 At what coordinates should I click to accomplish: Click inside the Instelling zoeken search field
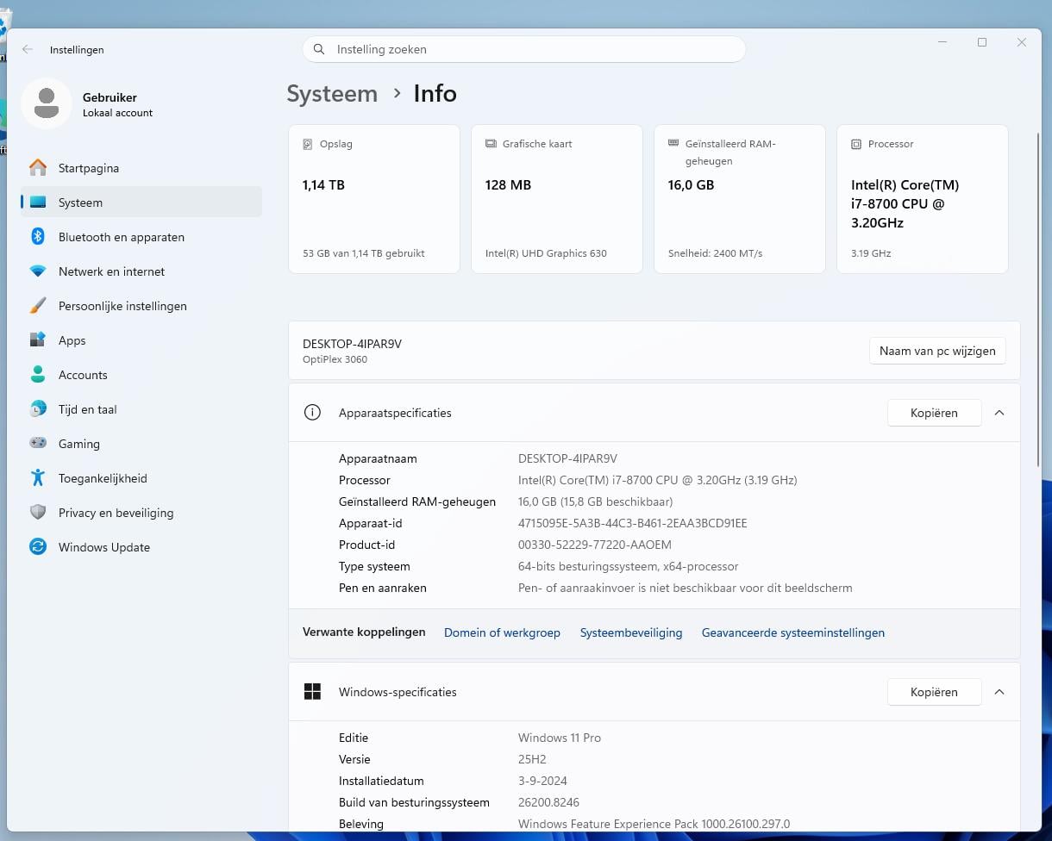coord(523,49)
